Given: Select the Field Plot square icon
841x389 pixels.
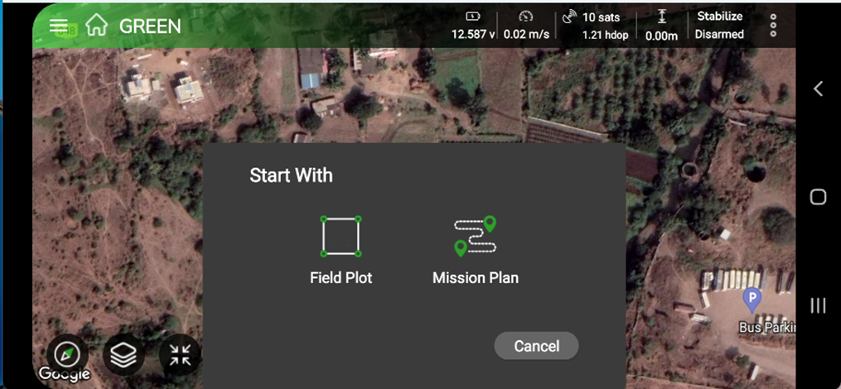Looking at the screenshot, I should pos(341,236).
